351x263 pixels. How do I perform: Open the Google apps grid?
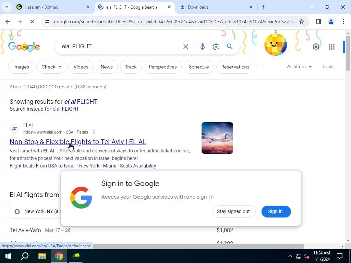coord(332,47)
